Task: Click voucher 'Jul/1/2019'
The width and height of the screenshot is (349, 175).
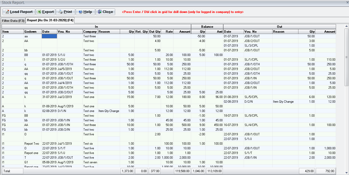Action: point(70,144)
